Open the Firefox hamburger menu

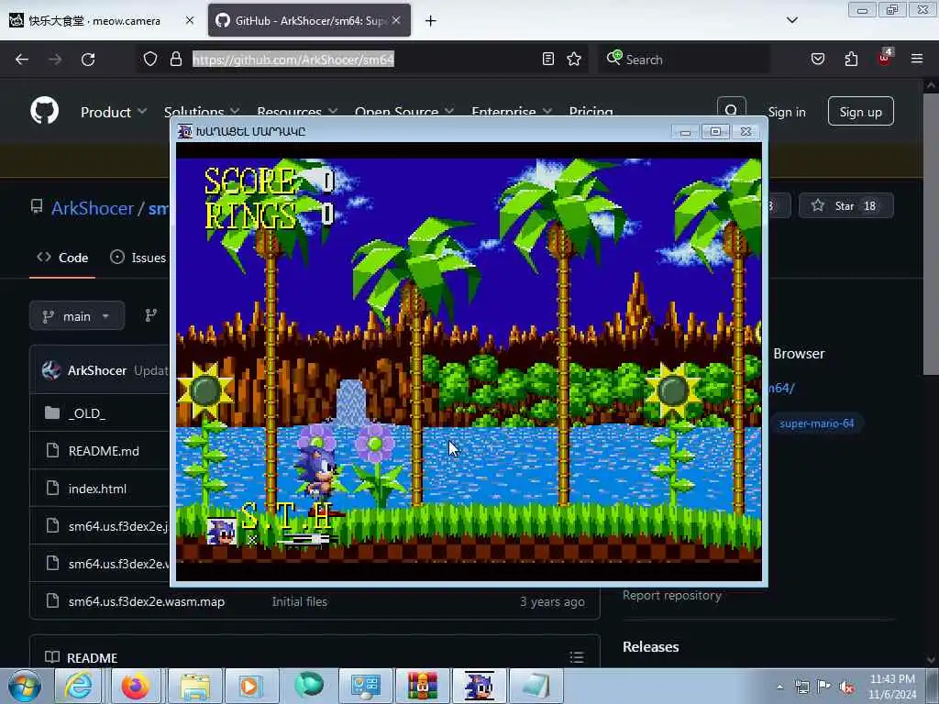click(x=916, y=59)
